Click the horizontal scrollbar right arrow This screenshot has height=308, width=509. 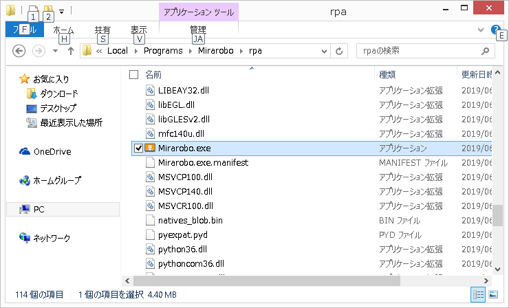pyautogui.click(x=486, y=280)
